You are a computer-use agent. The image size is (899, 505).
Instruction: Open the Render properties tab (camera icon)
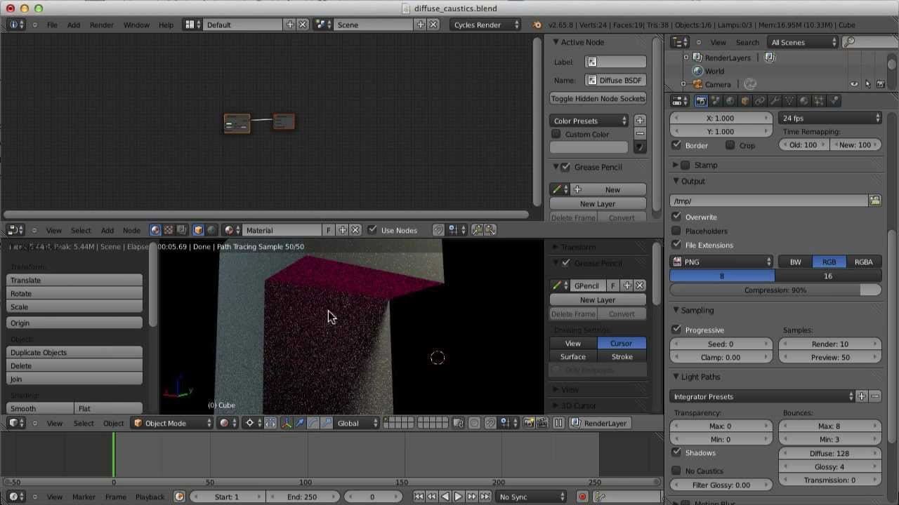tap(700, 101)
